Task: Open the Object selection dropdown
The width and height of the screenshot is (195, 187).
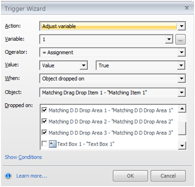Action: tap(182, 93)
